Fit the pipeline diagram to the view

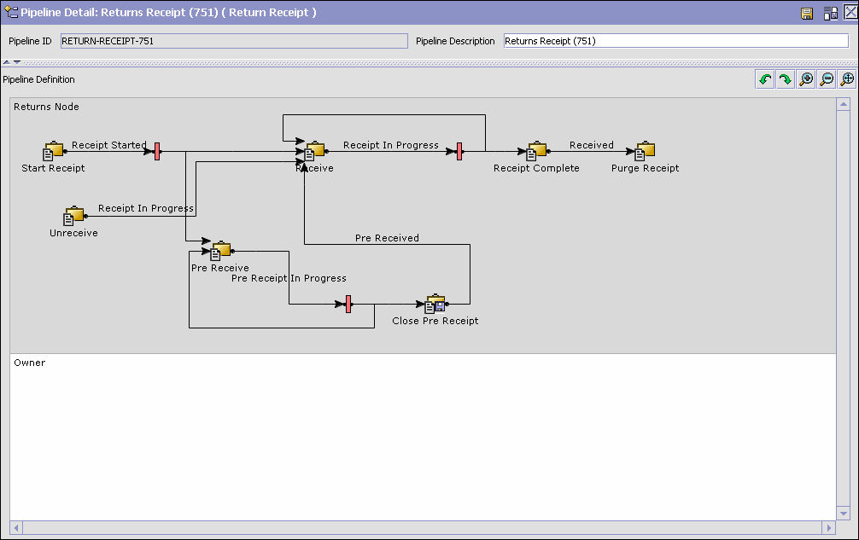(x=847, y=79)
